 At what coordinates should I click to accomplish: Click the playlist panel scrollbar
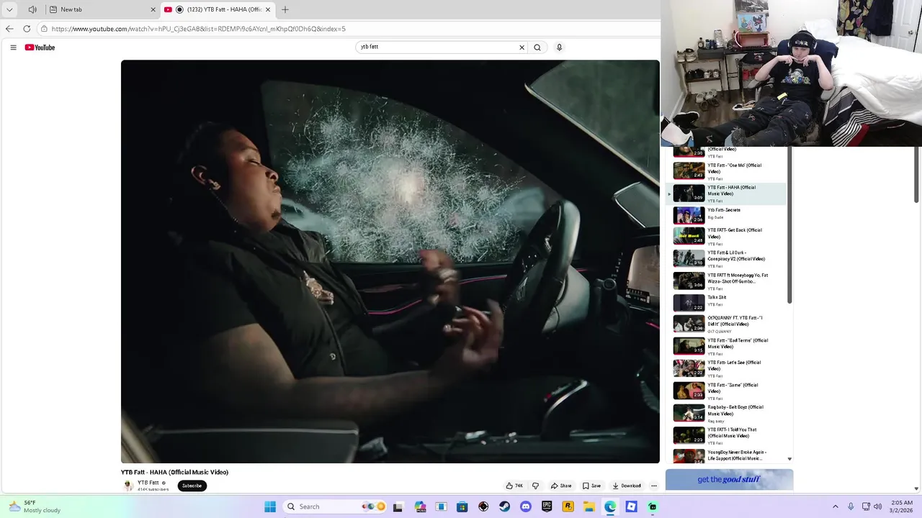point(789,225)
